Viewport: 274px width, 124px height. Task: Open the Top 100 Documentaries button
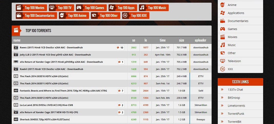coord(36,16)
